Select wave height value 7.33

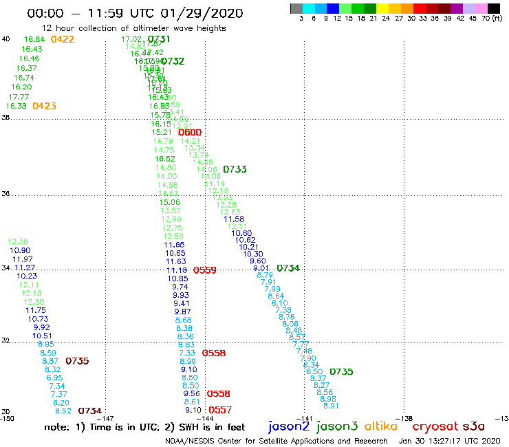[187, 353]
